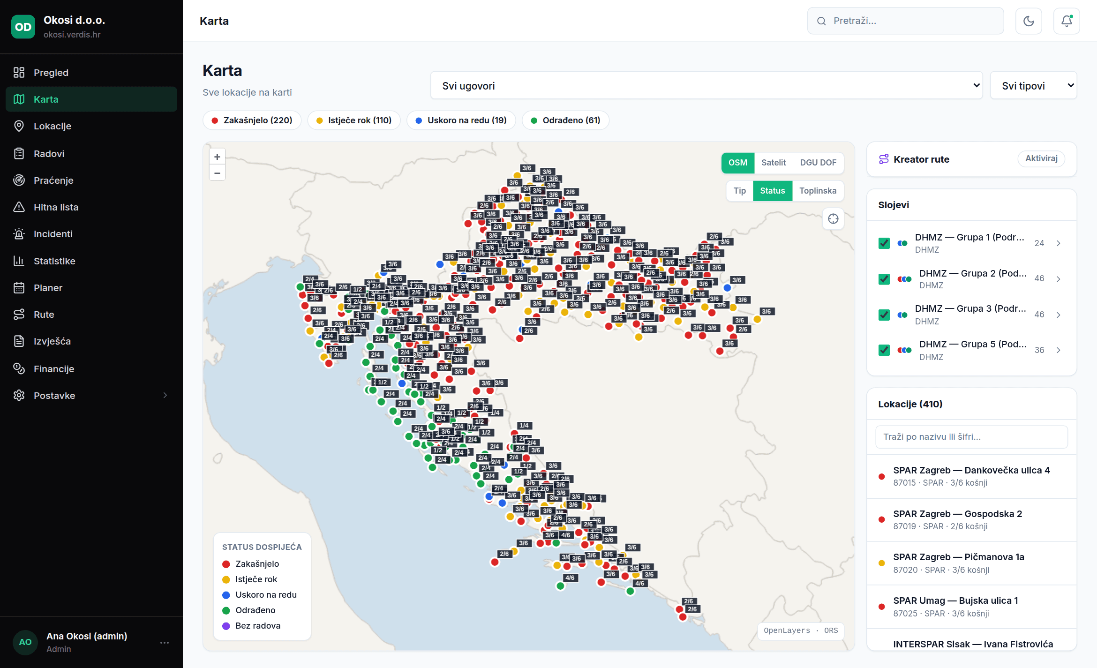Open SPAR Zagreb Dankovečka ulica 4 location

tap(971, 476)
